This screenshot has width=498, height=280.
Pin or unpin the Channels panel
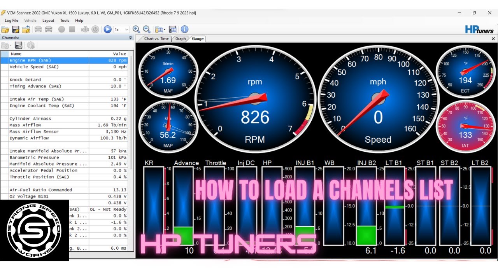(x=130, y=38)
